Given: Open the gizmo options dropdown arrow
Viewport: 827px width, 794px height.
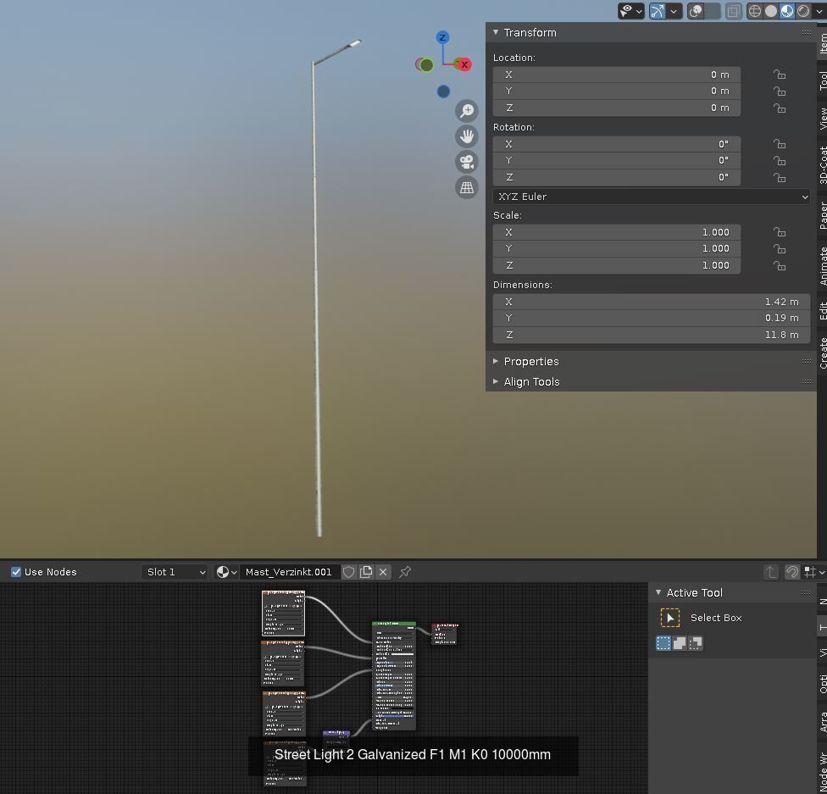Looking at the screenshot, I should [674, 11].
